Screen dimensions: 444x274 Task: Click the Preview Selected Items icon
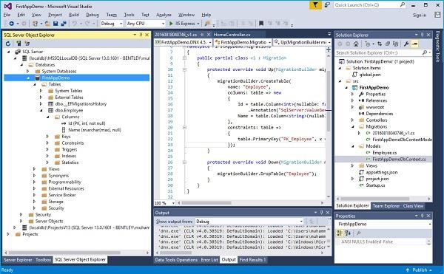pos(415,44)
